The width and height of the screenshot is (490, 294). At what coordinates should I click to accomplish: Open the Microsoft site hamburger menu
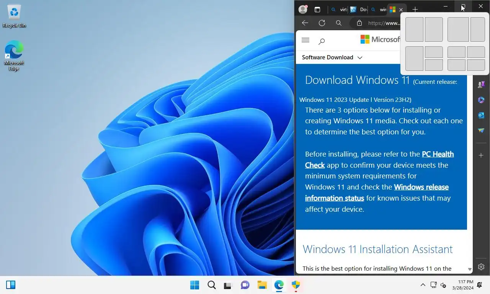(305, 40)
